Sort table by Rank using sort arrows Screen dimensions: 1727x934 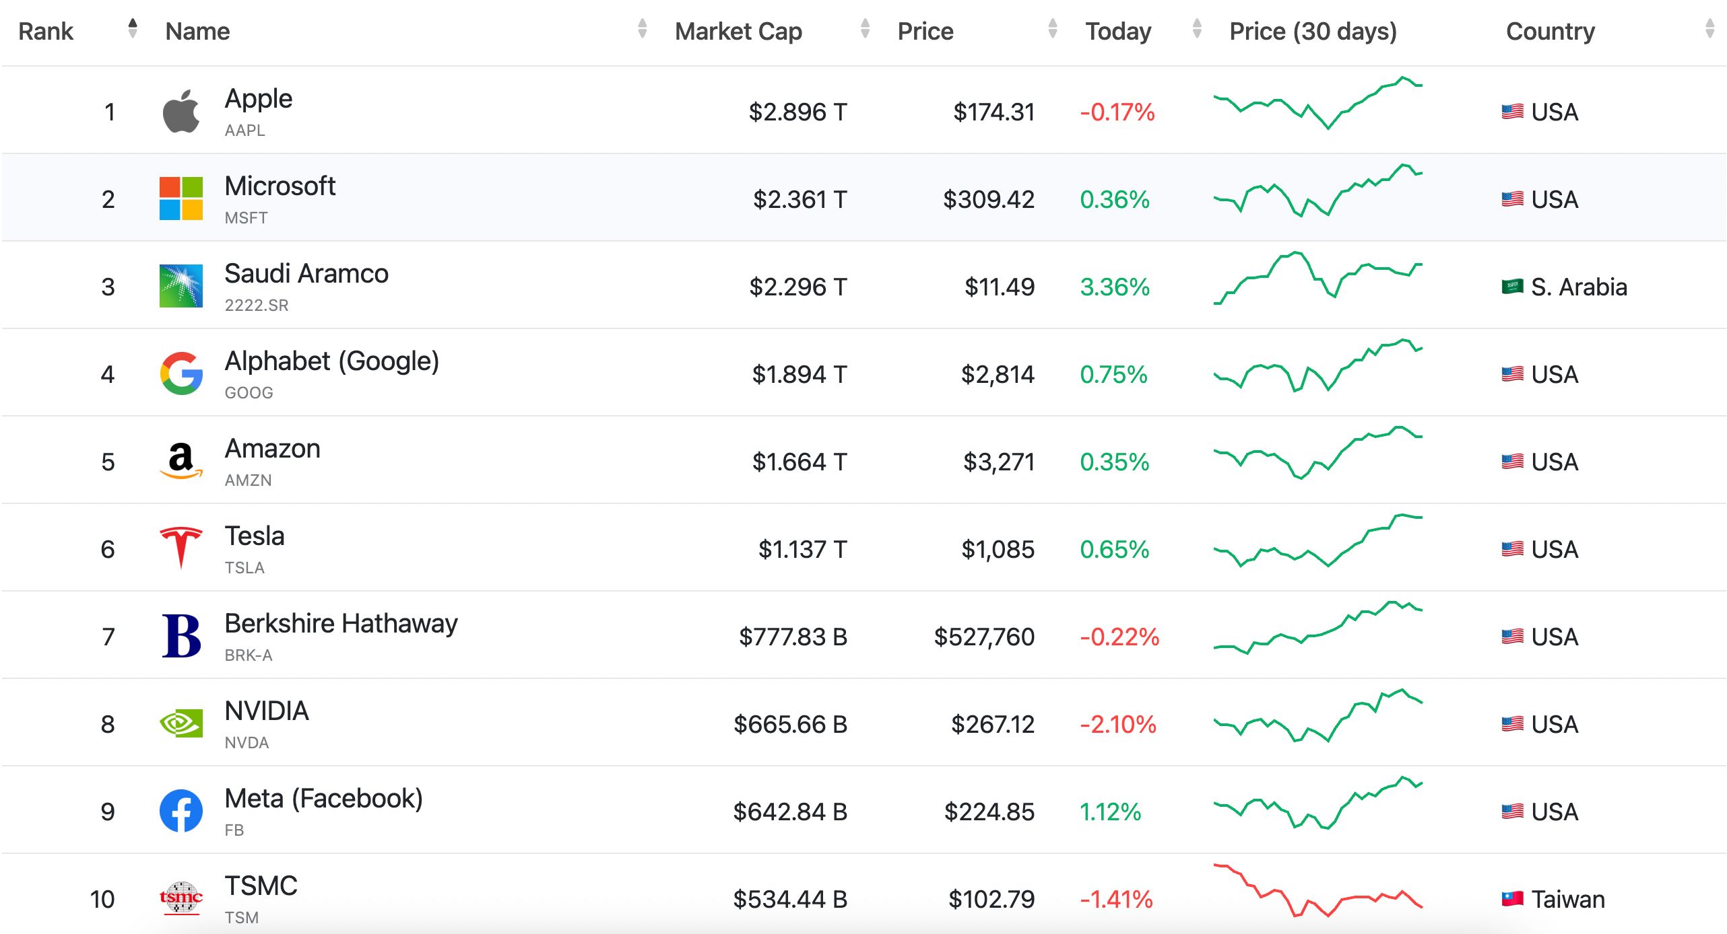133,28
